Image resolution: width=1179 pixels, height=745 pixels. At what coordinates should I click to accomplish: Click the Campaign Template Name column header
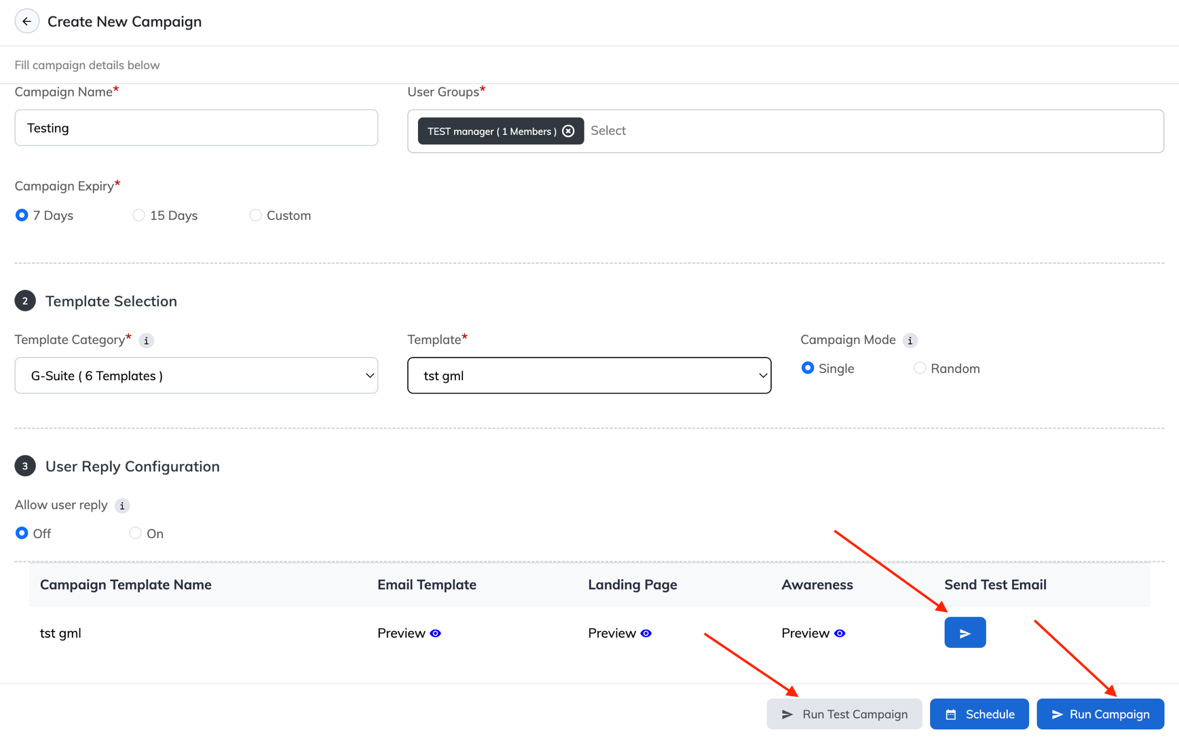click(126, 585)
